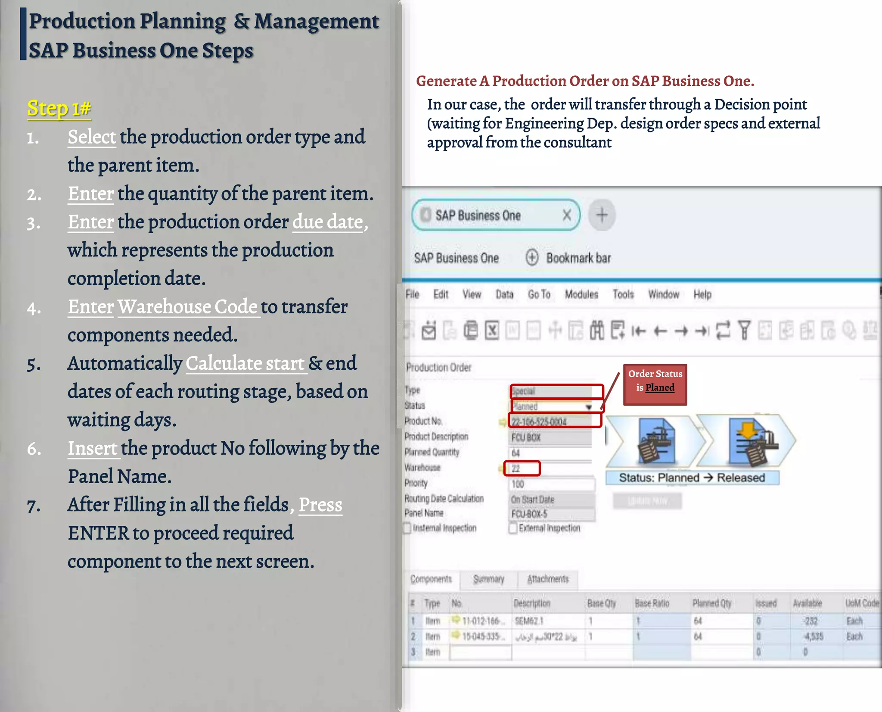882x712 pixels.
Task: Click the Find binoculars toolbar icon
Action: tap(597, 331)
